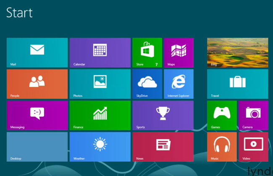Open the Sports trophy tile

163,115
